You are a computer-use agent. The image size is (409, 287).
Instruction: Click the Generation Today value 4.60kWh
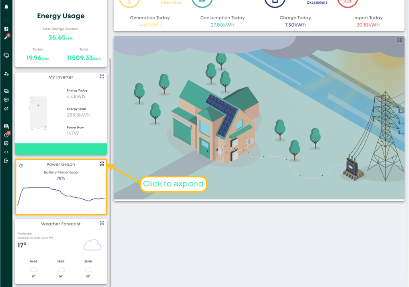pyautogui.click(x=150, y=25)
